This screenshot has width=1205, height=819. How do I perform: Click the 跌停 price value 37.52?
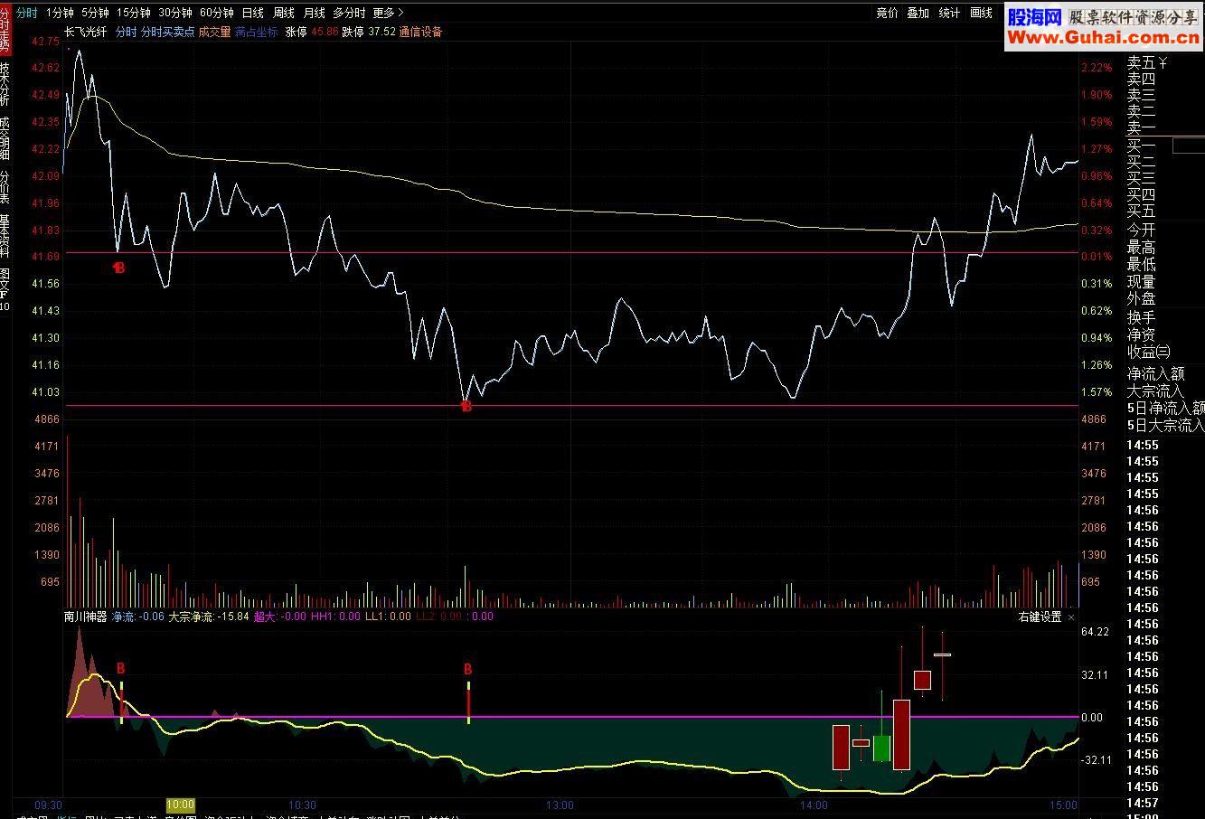pos(381,32)
